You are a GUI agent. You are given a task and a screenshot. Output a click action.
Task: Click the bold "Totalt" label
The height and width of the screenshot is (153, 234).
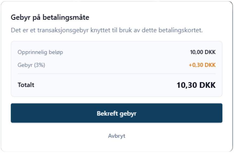[x=26, y=85]
